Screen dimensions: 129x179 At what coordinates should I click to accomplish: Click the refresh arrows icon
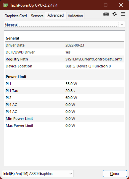tap(114, 14)
